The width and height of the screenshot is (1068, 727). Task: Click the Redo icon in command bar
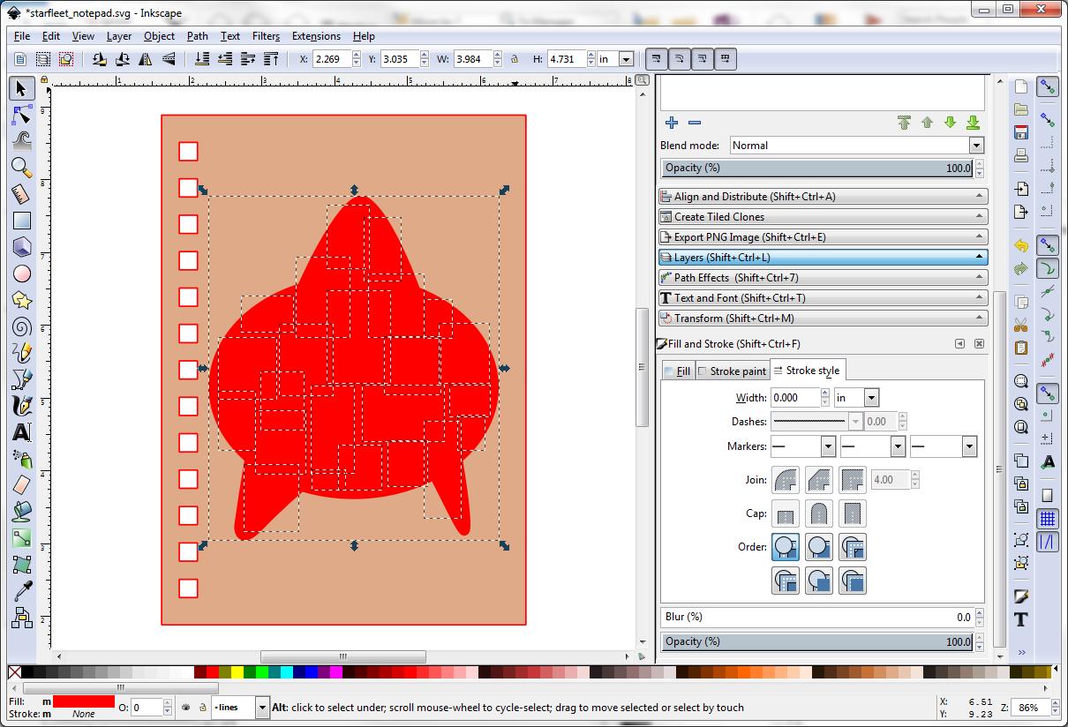tap(1021, 269)
